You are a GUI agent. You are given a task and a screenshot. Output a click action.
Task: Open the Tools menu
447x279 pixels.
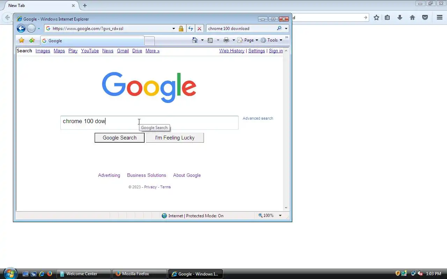[x=272, y=40]
